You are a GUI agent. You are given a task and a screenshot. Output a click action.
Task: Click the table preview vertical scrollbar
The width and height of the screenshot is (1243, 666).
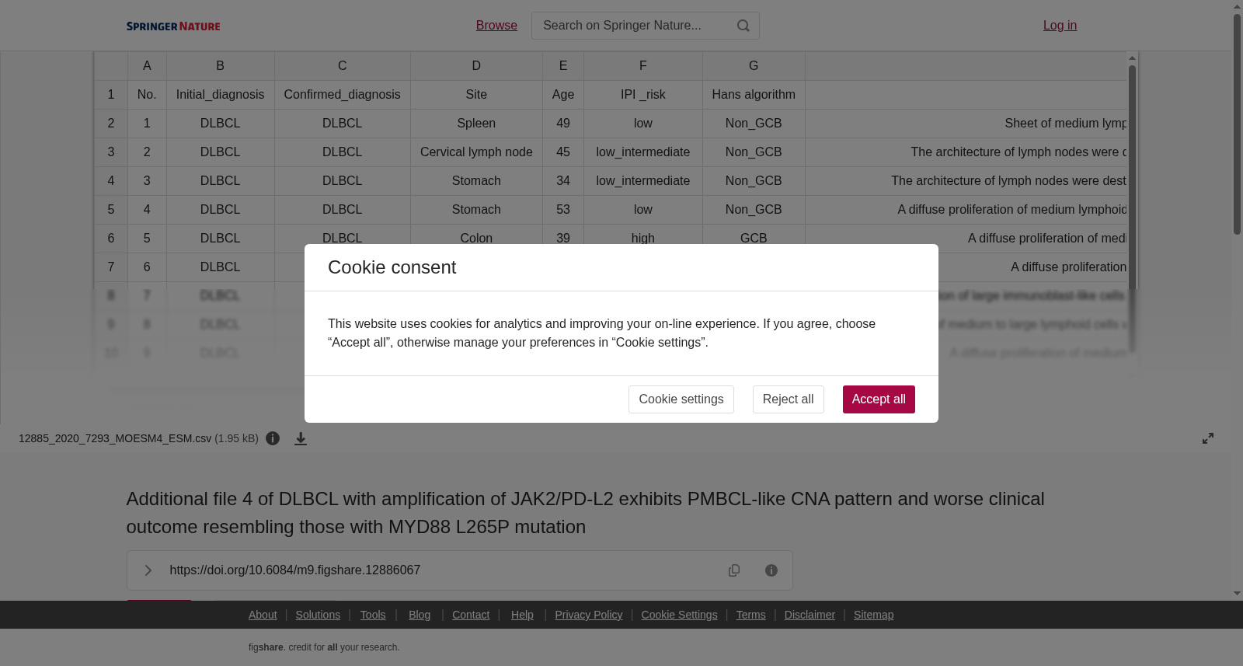[1132, 208]
